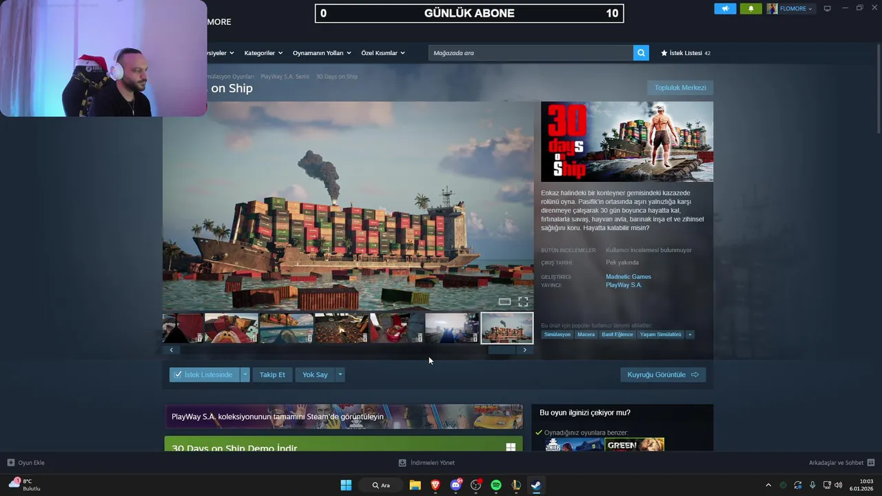Viewport: 882px width, 496px height.
Task: Expand the Oynamanın Yolları menu
Action: [x=322, y=53]
